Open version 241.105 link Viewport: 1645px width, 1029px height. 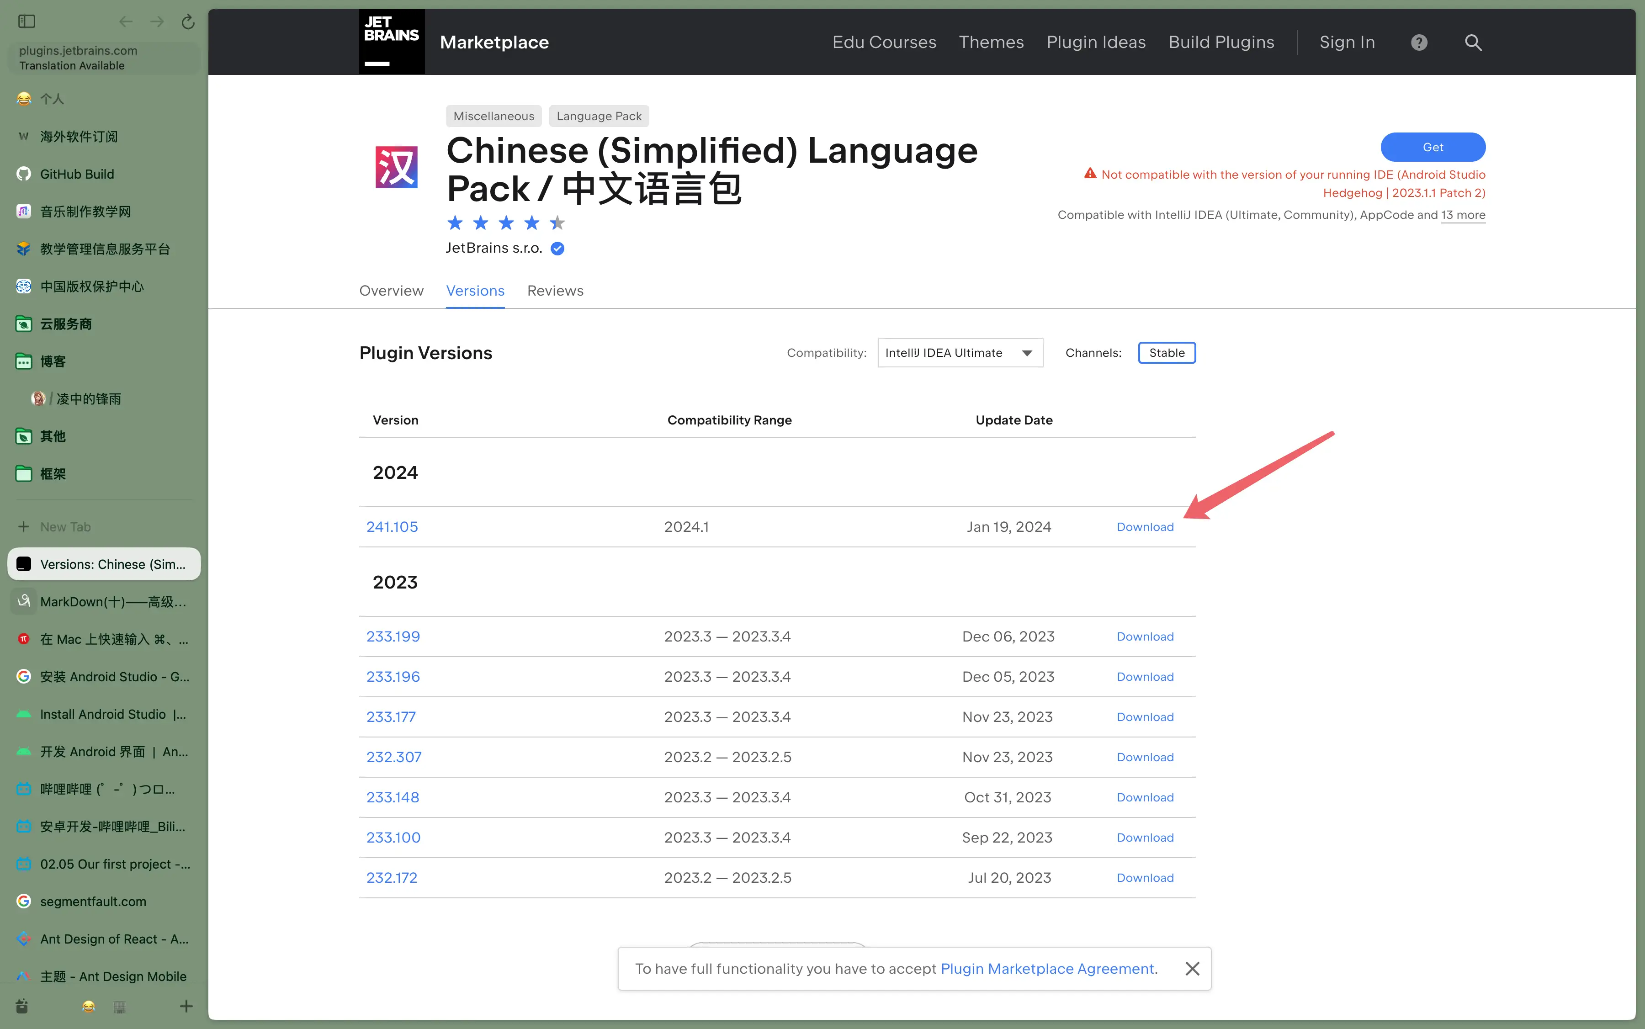click(x=392, y=527)
